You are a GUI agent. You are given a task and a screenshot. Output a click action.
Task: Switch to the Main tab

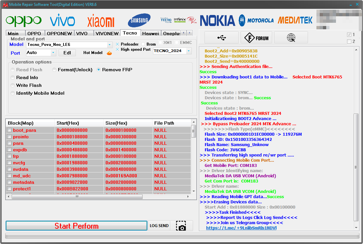(x=15, y=33)
